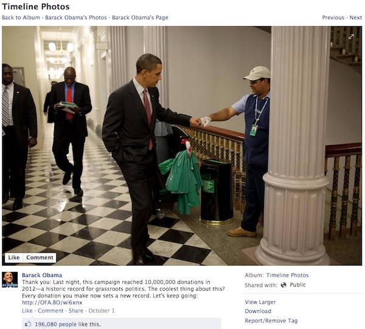Viewport: 365px width, 329px height.
Task: Show the 196,080 people who like this
Action: (x=56, y=324)
